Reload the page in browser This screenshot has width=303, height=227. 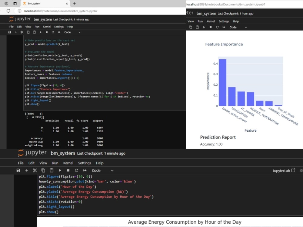click(8, 11)
